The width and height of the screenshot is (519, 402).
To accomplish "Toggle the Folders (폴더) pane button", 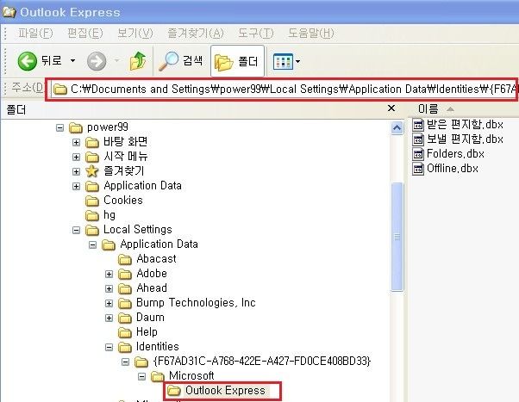I will coord(237,61).
